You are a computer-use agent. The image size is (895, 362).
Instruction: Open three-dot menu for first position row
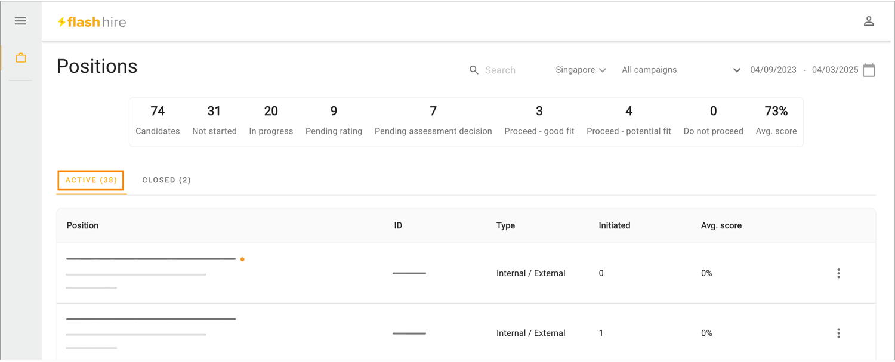(838, 273)
